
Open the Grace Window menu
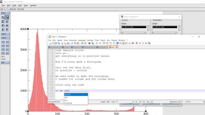tap(33, 5)
